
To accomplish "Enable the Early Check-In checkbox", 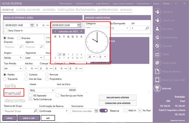I will [6, 30].
